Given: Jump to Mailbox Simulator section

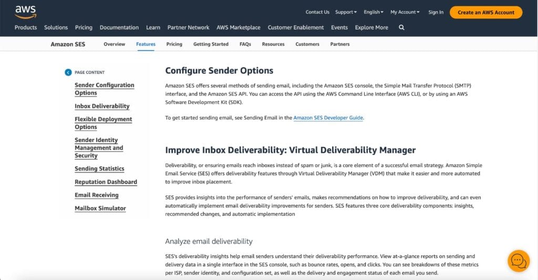Looking at the screenshot, I should tap(100, 208).
